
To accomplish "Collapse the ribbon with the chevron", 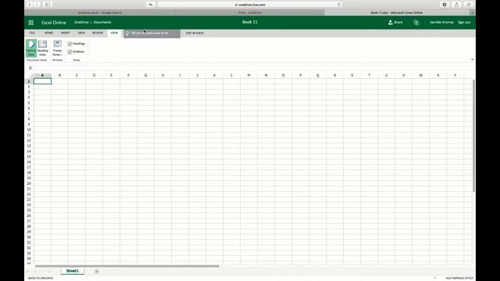I will pos(472,59).
